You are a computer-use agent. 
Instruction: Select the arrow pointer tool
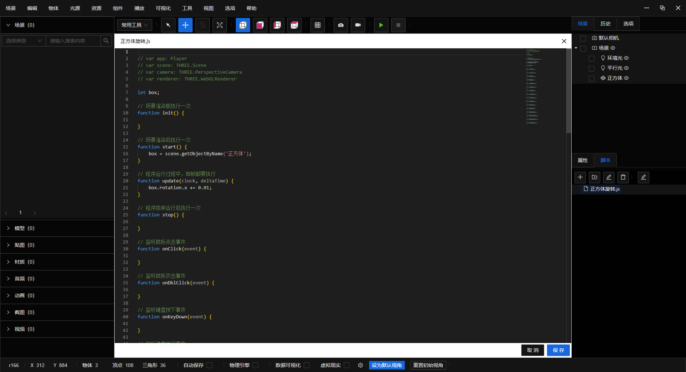coord(168,25)
